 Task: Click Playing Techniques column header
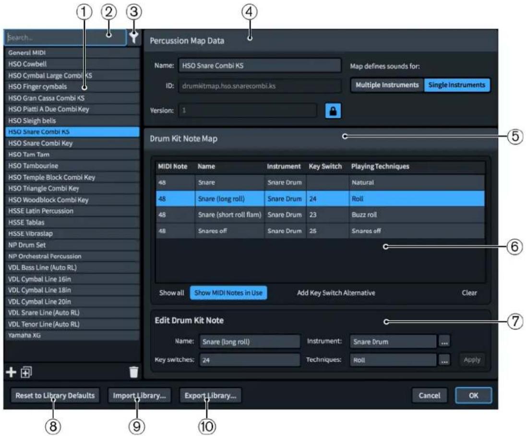(380, 166)
